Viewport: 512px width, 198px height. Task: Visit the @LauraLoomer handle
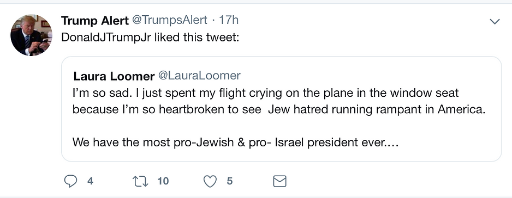pos(199,76)
